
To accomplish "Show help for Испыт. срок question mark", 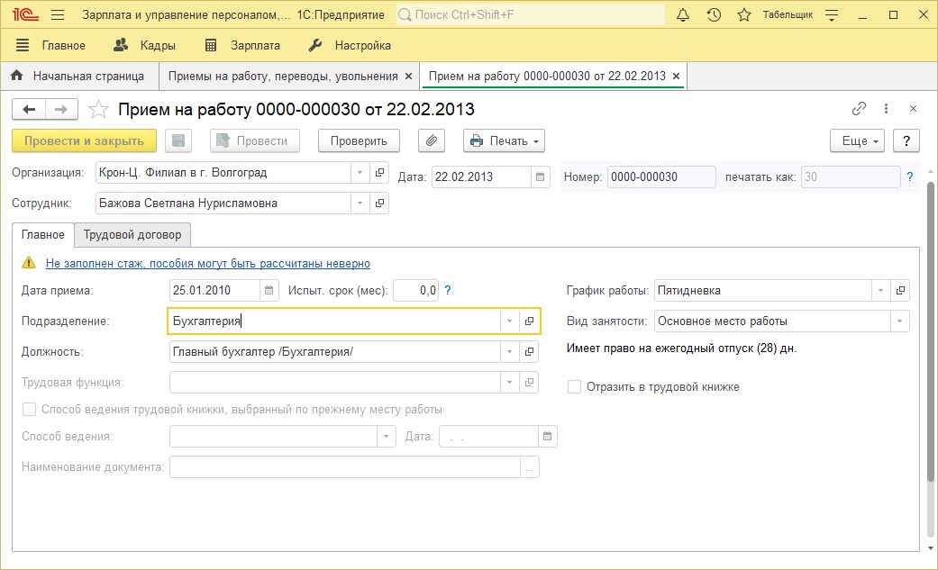I will tap(448, 291).
